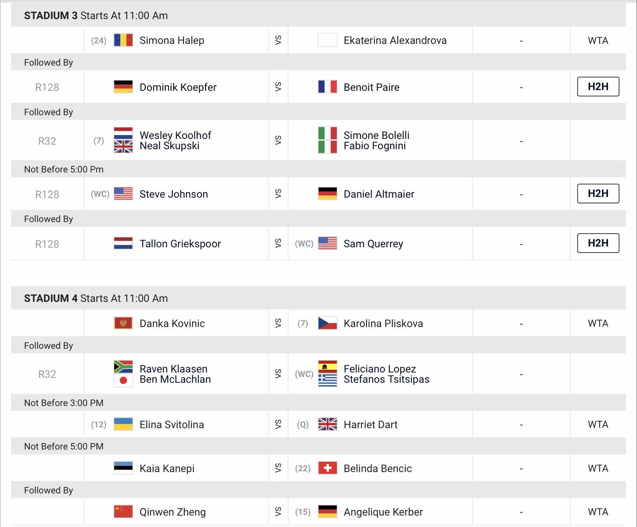This screenshot has height=527, width=637.
Task: Click Estonian flag beside Kaia Kanepi
Action: [x=123, y=468]
